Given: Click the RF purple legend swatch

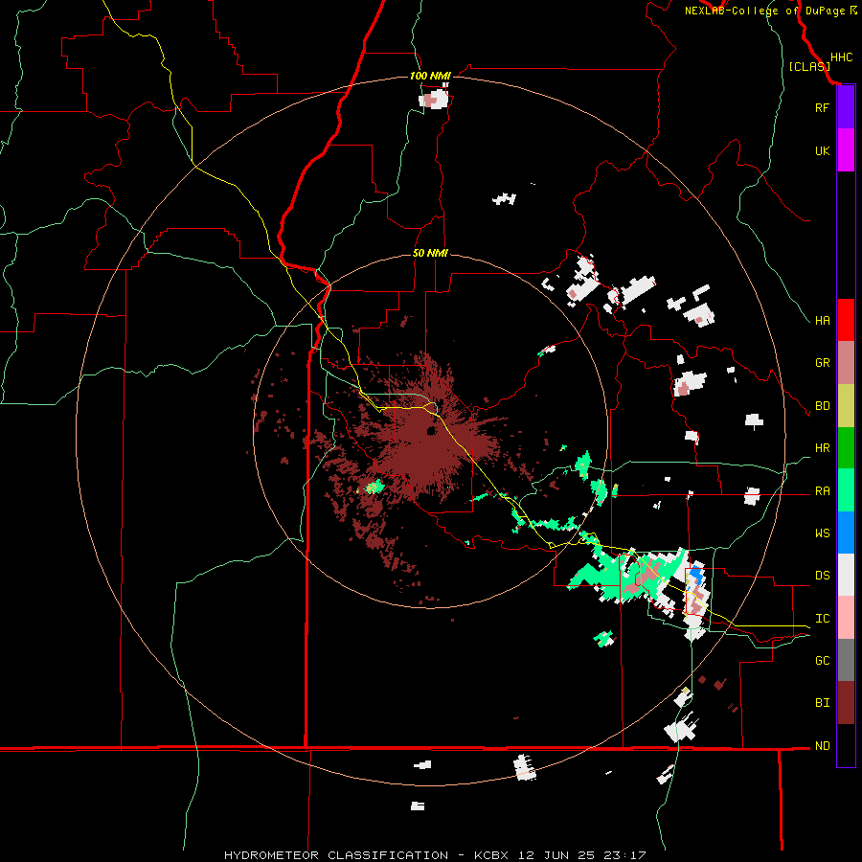Looking at the screenshot, I should click(x=846, y=107).
